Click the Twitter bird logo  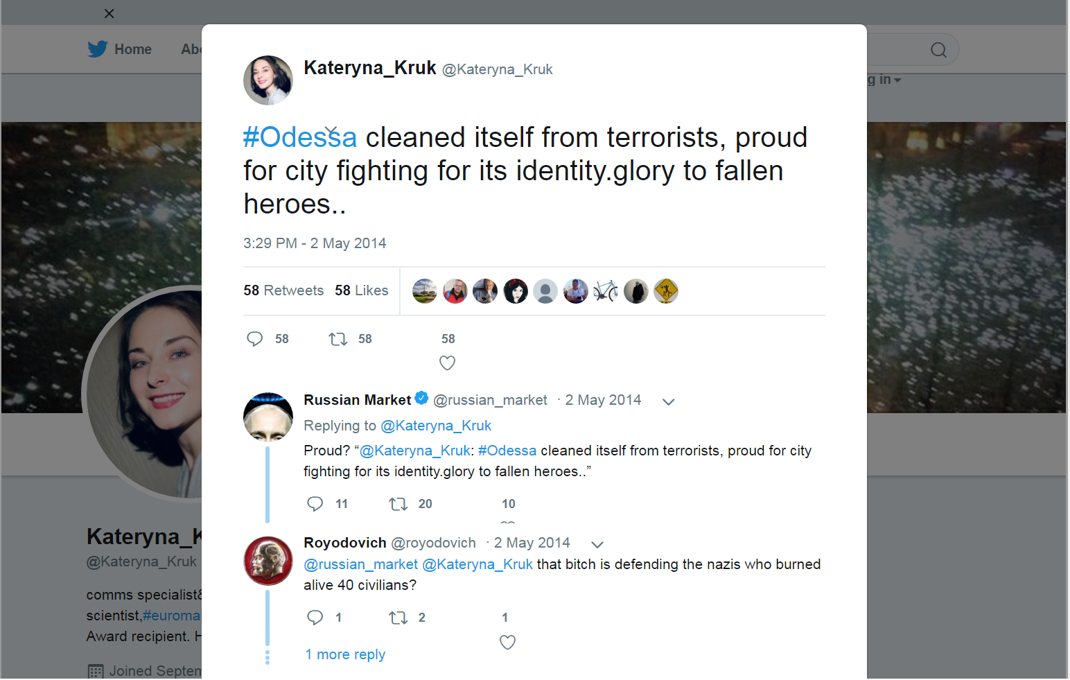click(x=98, y=49)
